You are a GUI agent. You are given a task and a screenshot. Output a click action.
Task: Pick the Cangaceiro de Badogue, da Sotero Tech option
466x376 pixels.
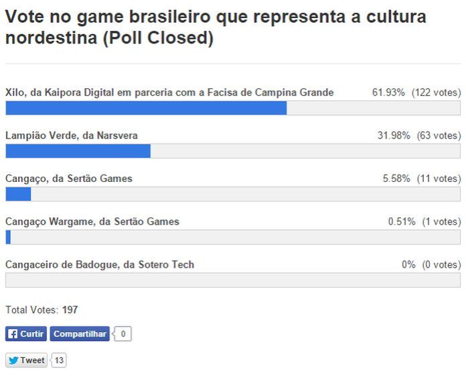(100, 264)
